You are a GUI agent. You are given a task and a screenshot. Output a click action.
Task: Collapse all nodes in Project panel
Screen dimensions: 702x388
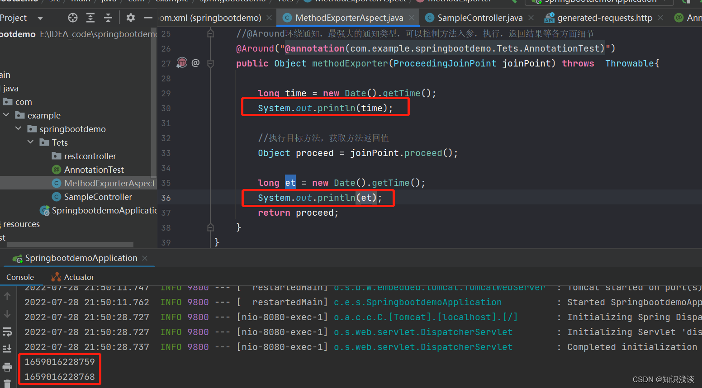[x=108, y=18]
